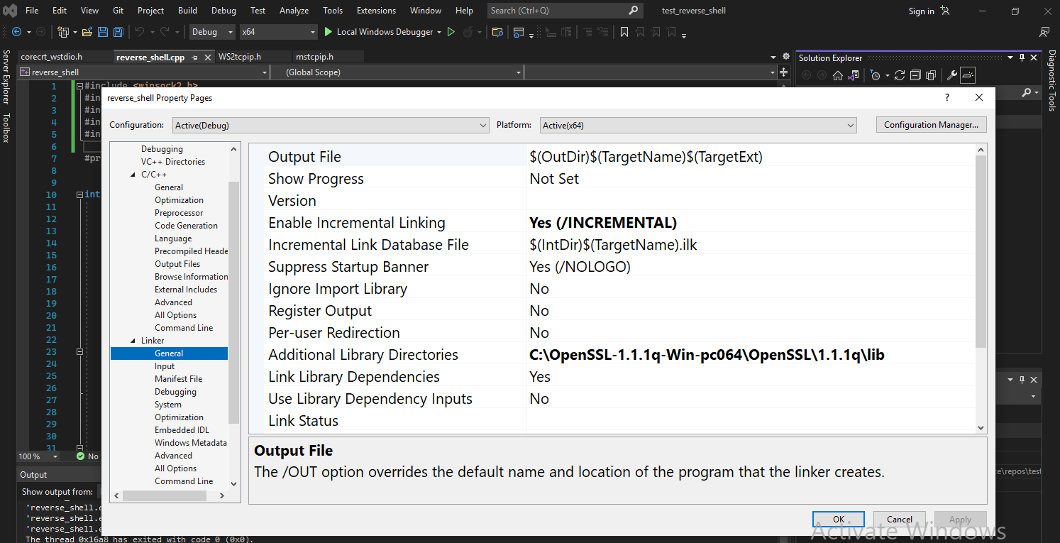Collapse the Linker tree node arrow
The width and height of the screenshot is (1060, 543).
133,341
